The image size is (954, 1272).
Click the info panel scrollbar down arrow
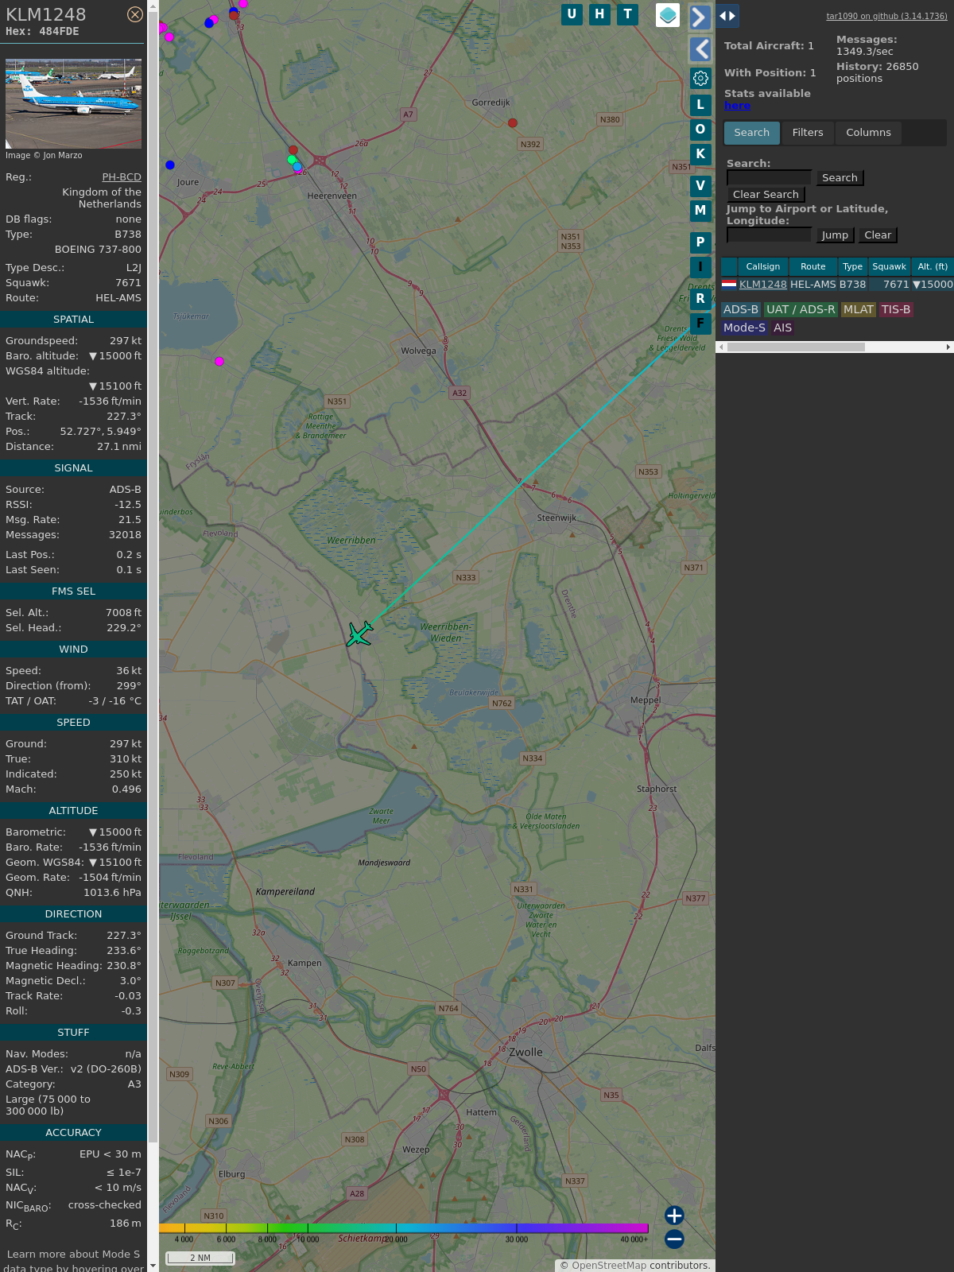click(153, 1266)
